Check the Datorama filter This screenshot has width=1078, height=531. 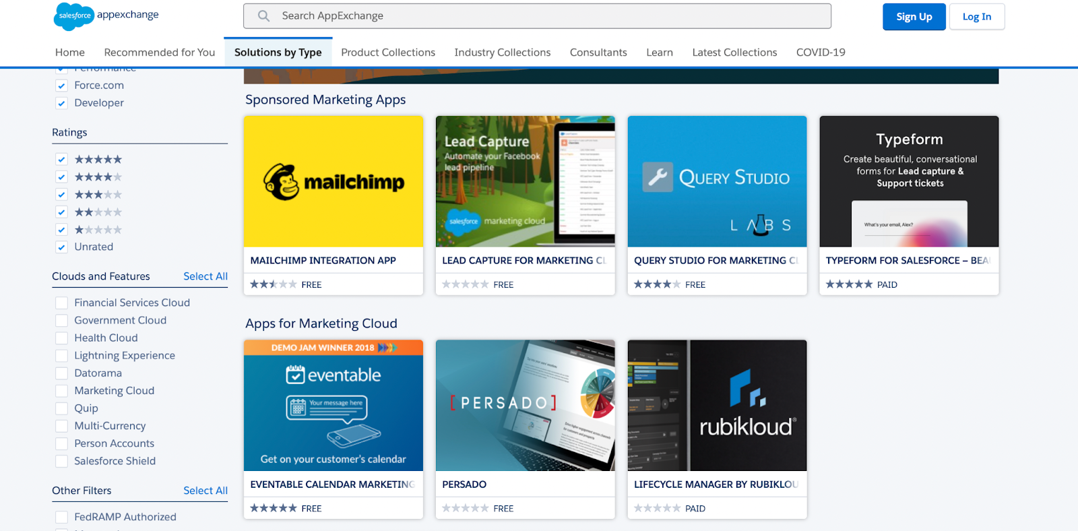click(61, 373)
